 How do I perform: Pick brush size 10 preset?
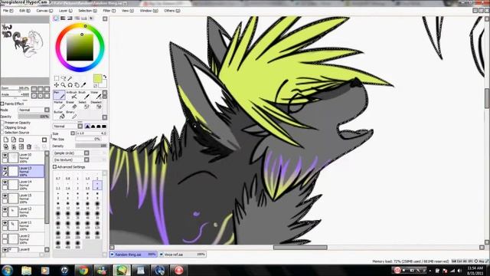tap(58, 205)
